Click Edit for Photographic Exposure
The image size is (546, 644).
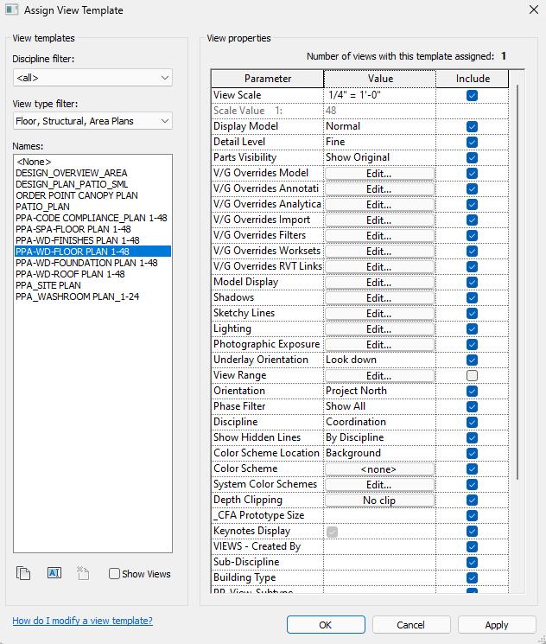(x=379, y=345)
